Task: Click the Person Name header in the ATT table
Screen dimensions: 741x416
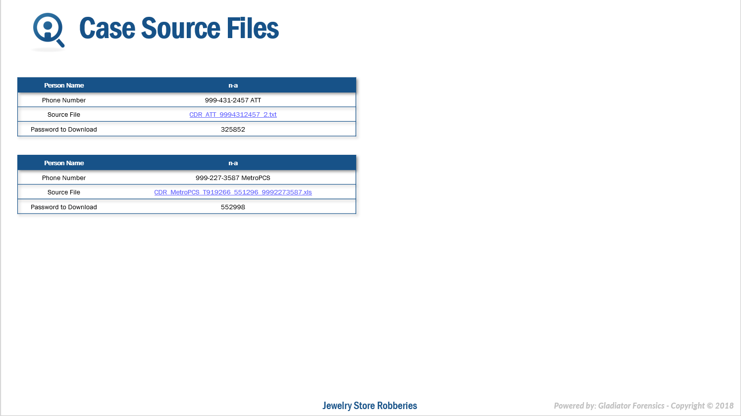Action: [64, 86]
